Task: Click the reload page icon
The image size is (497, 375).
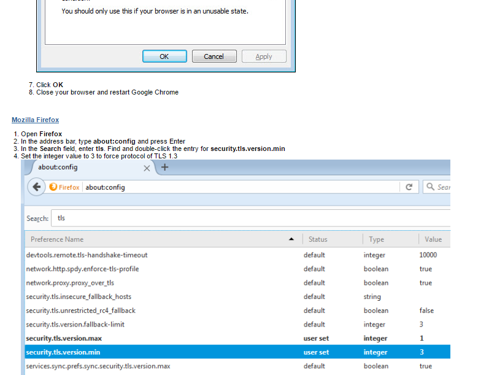Action: click(x=409, y=187)
